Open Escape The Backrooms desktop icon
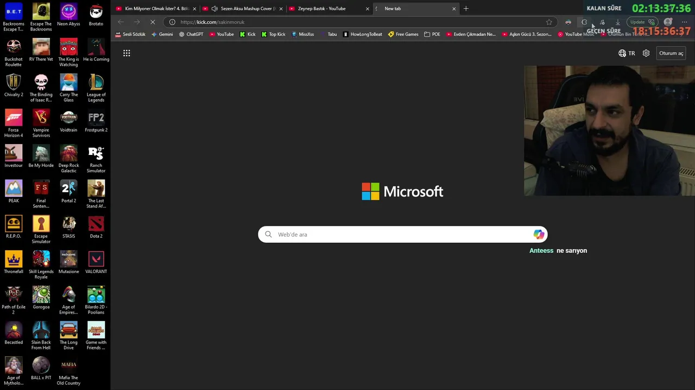The image size is (695, 390). pyautogui.click(x=41, y=17)
